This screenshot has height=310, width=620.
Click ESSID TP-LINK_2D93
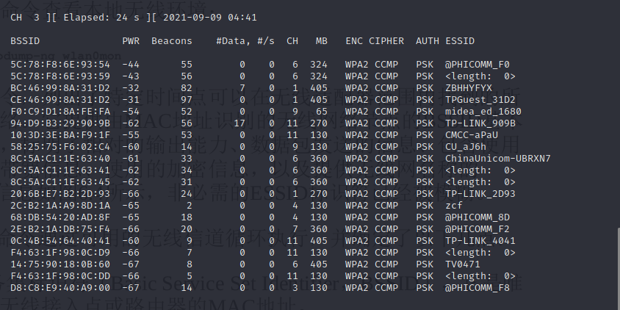tap(480, 194)
